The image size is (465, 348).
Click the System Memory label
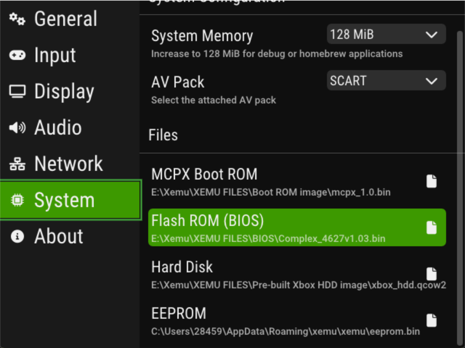[202, 36]
